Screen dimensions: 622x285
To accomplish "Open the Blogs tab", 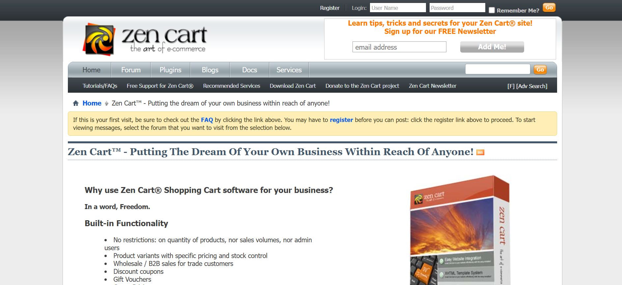I will pos(210,70).
